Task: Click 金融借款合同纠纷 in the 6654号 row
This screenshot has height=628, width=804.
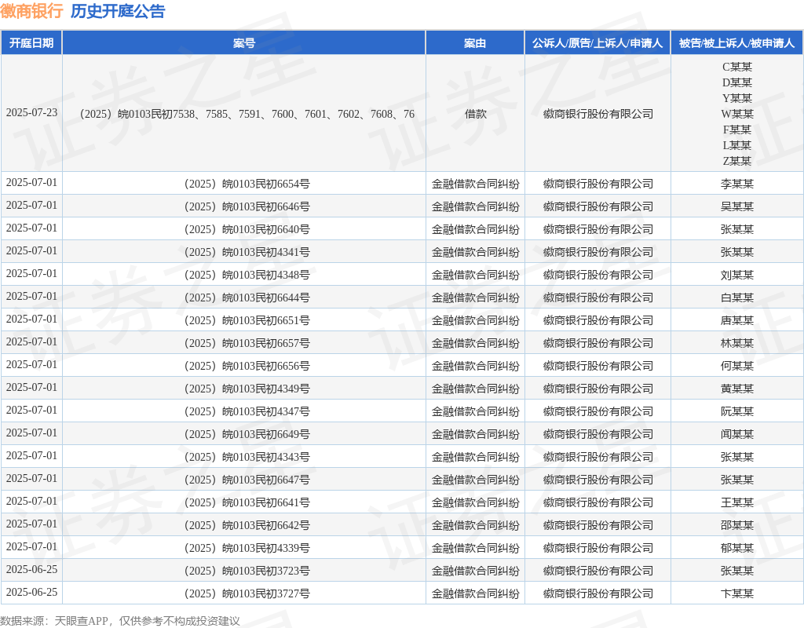Action: coord(475,184)
